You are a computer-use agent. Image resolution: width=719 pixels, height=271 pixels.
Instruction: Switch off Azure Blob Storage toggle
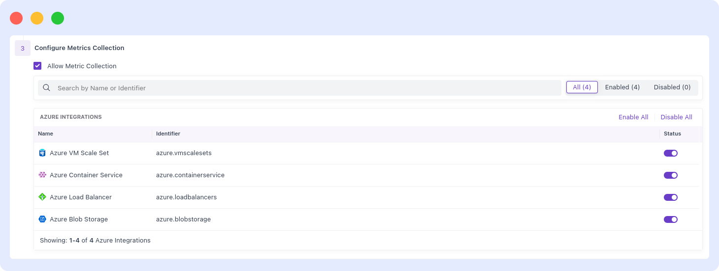click(670, 219)
